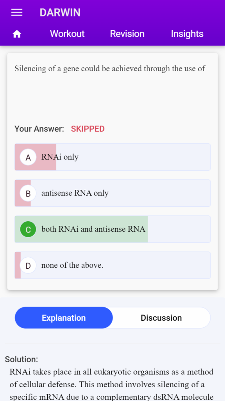Switch to the Workout tab

pos(67,34)
